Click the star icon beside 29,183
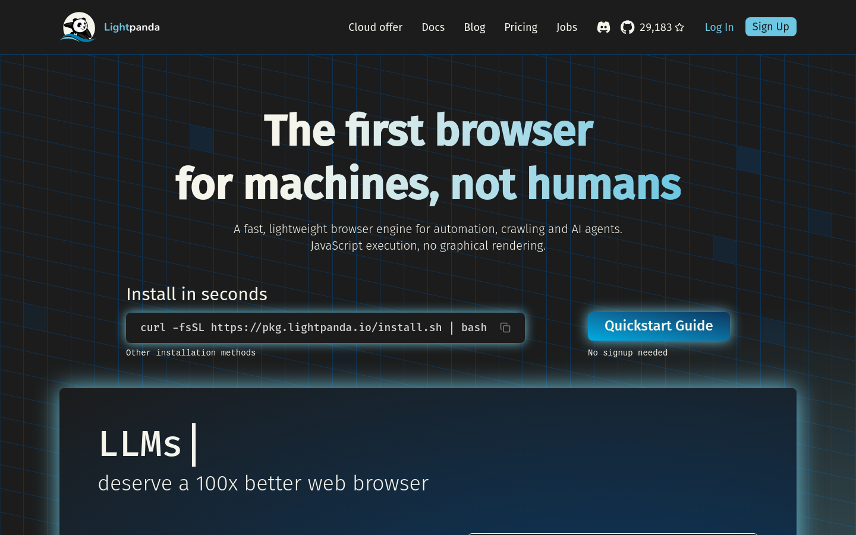Screen dimensions: 856x535 679,27
